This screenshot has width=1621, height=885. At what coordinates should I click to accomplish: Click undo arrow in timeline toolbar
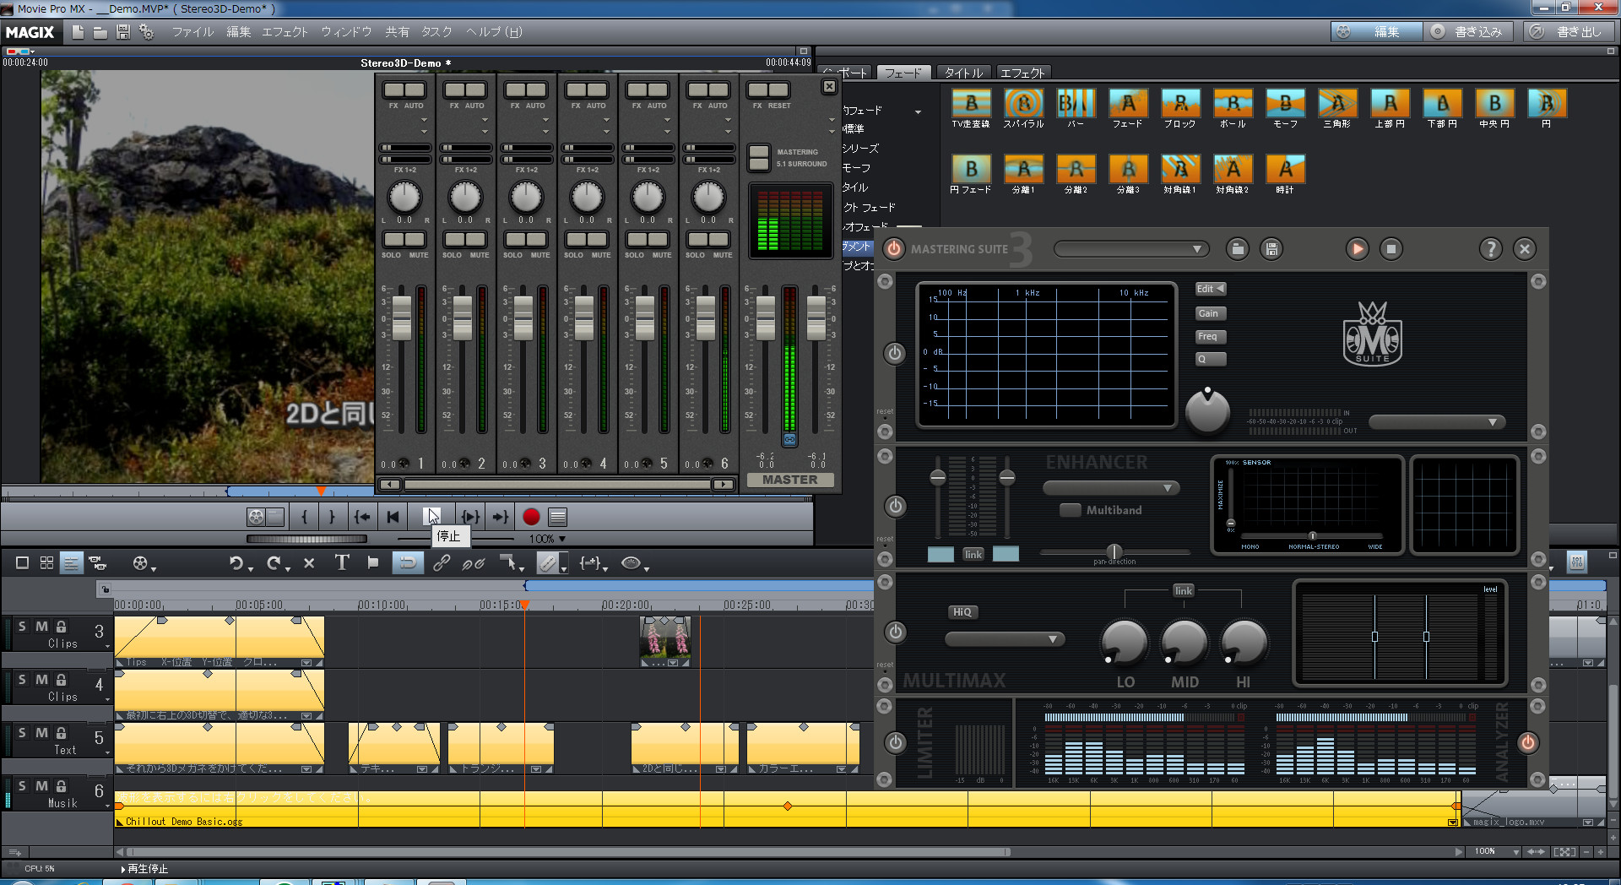(236, 563)
